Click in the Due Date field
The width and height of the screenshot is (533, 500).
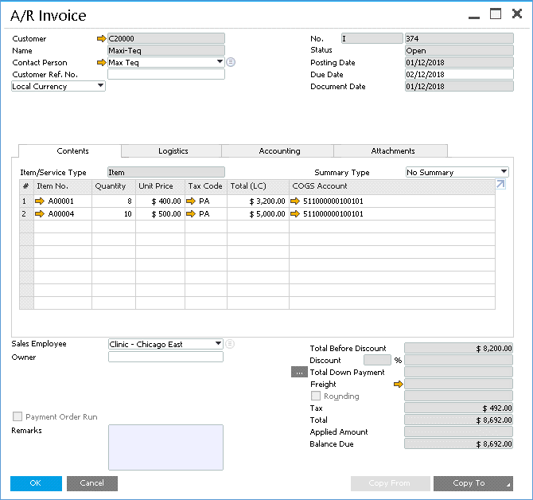459,74
